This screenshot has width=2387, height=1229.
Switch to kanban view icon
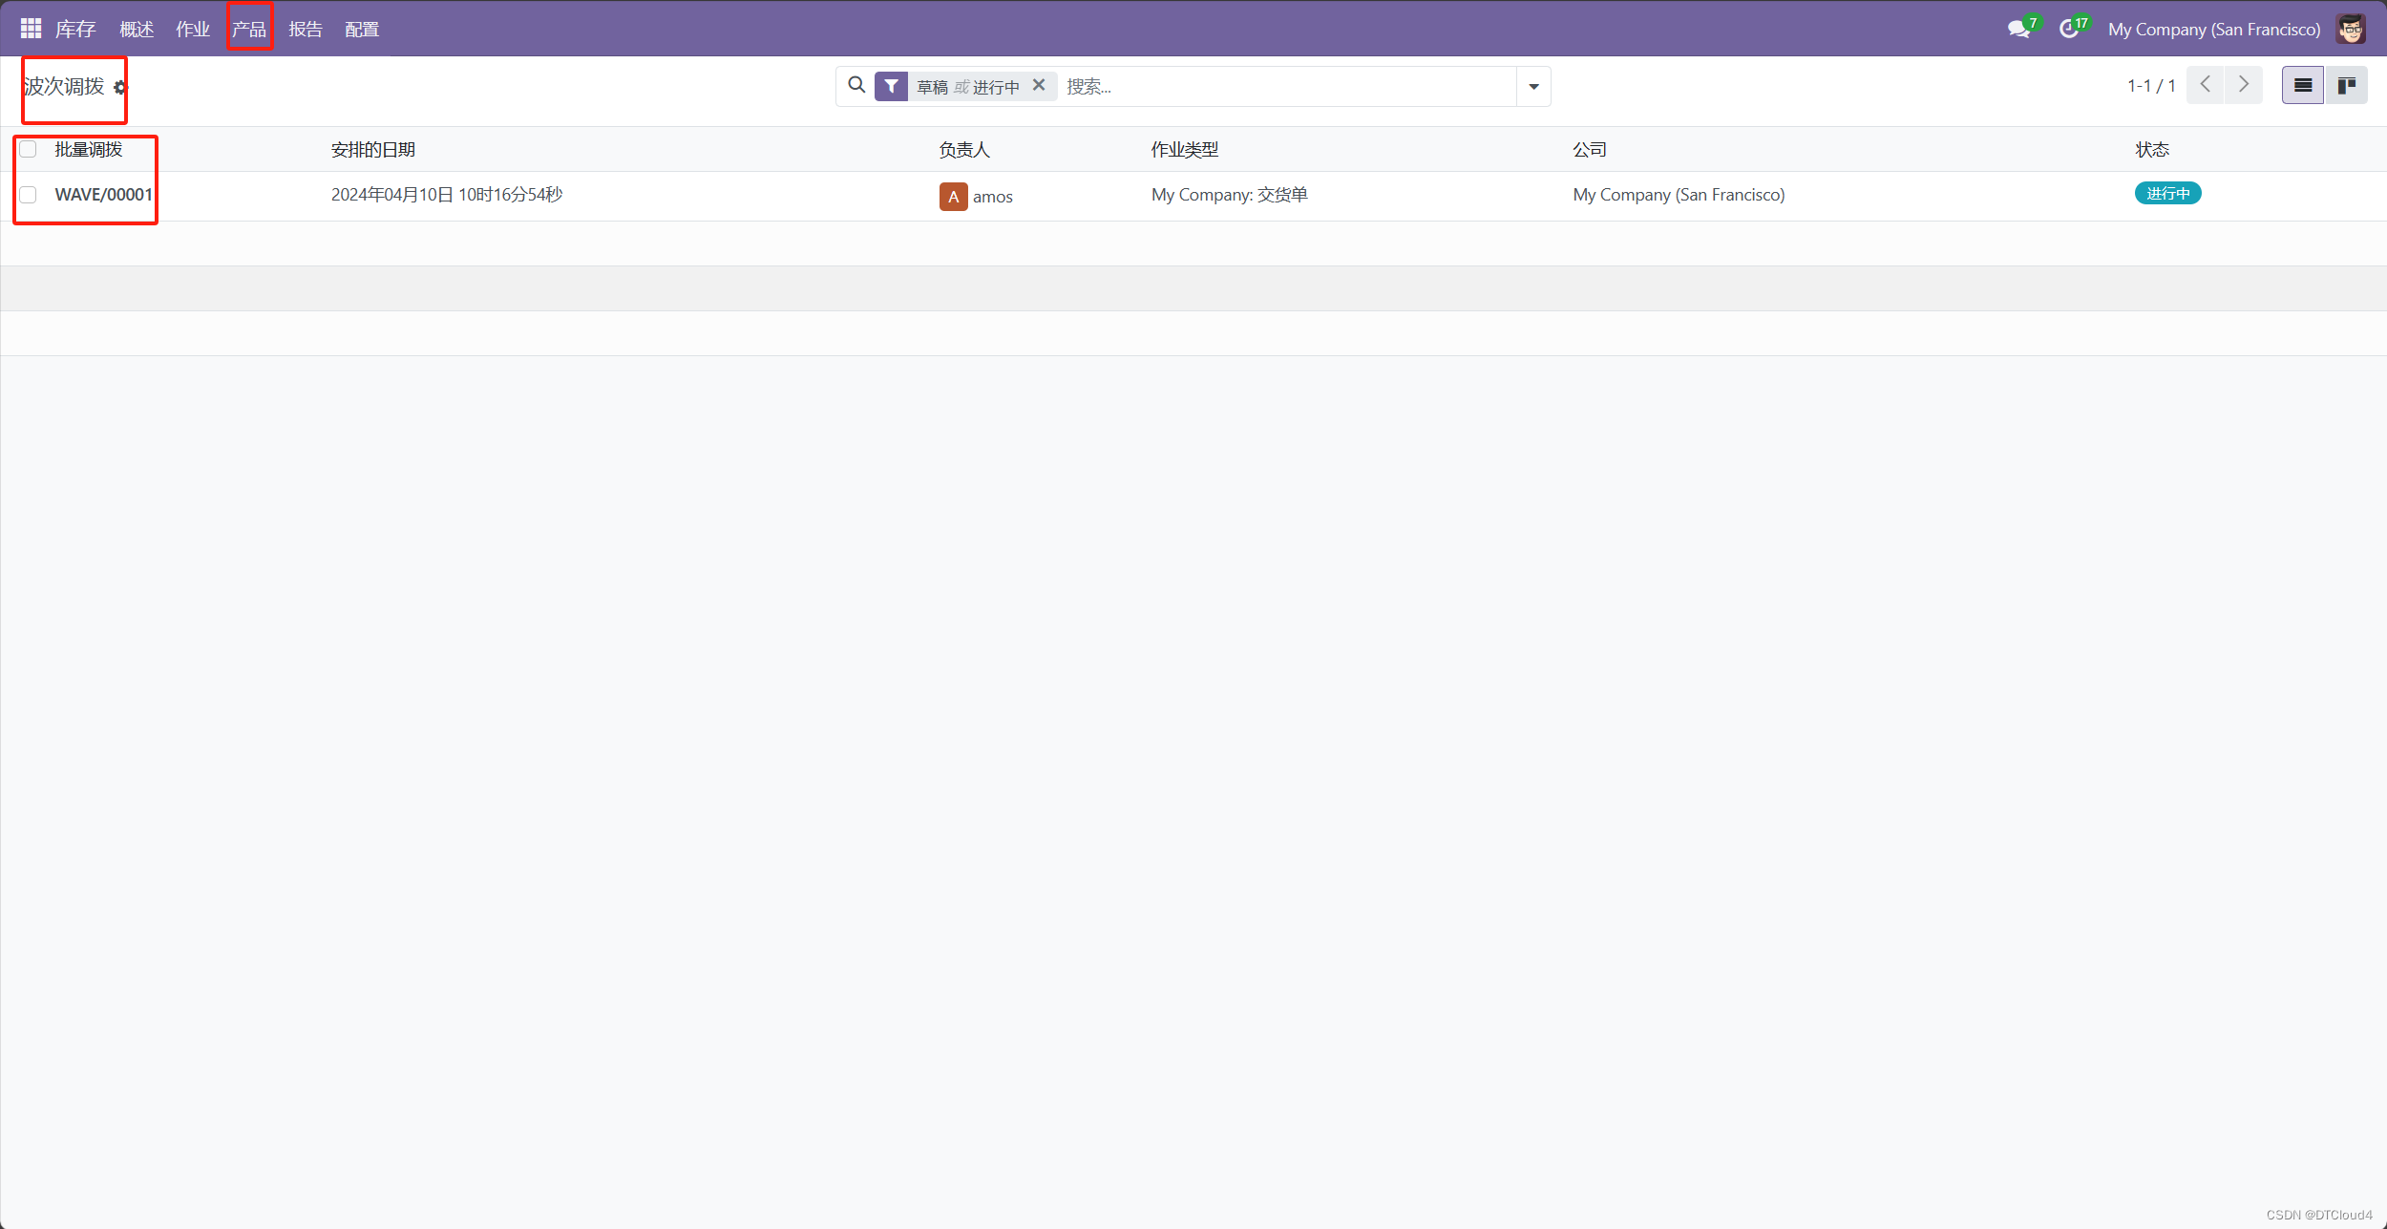click(2346, 86)
